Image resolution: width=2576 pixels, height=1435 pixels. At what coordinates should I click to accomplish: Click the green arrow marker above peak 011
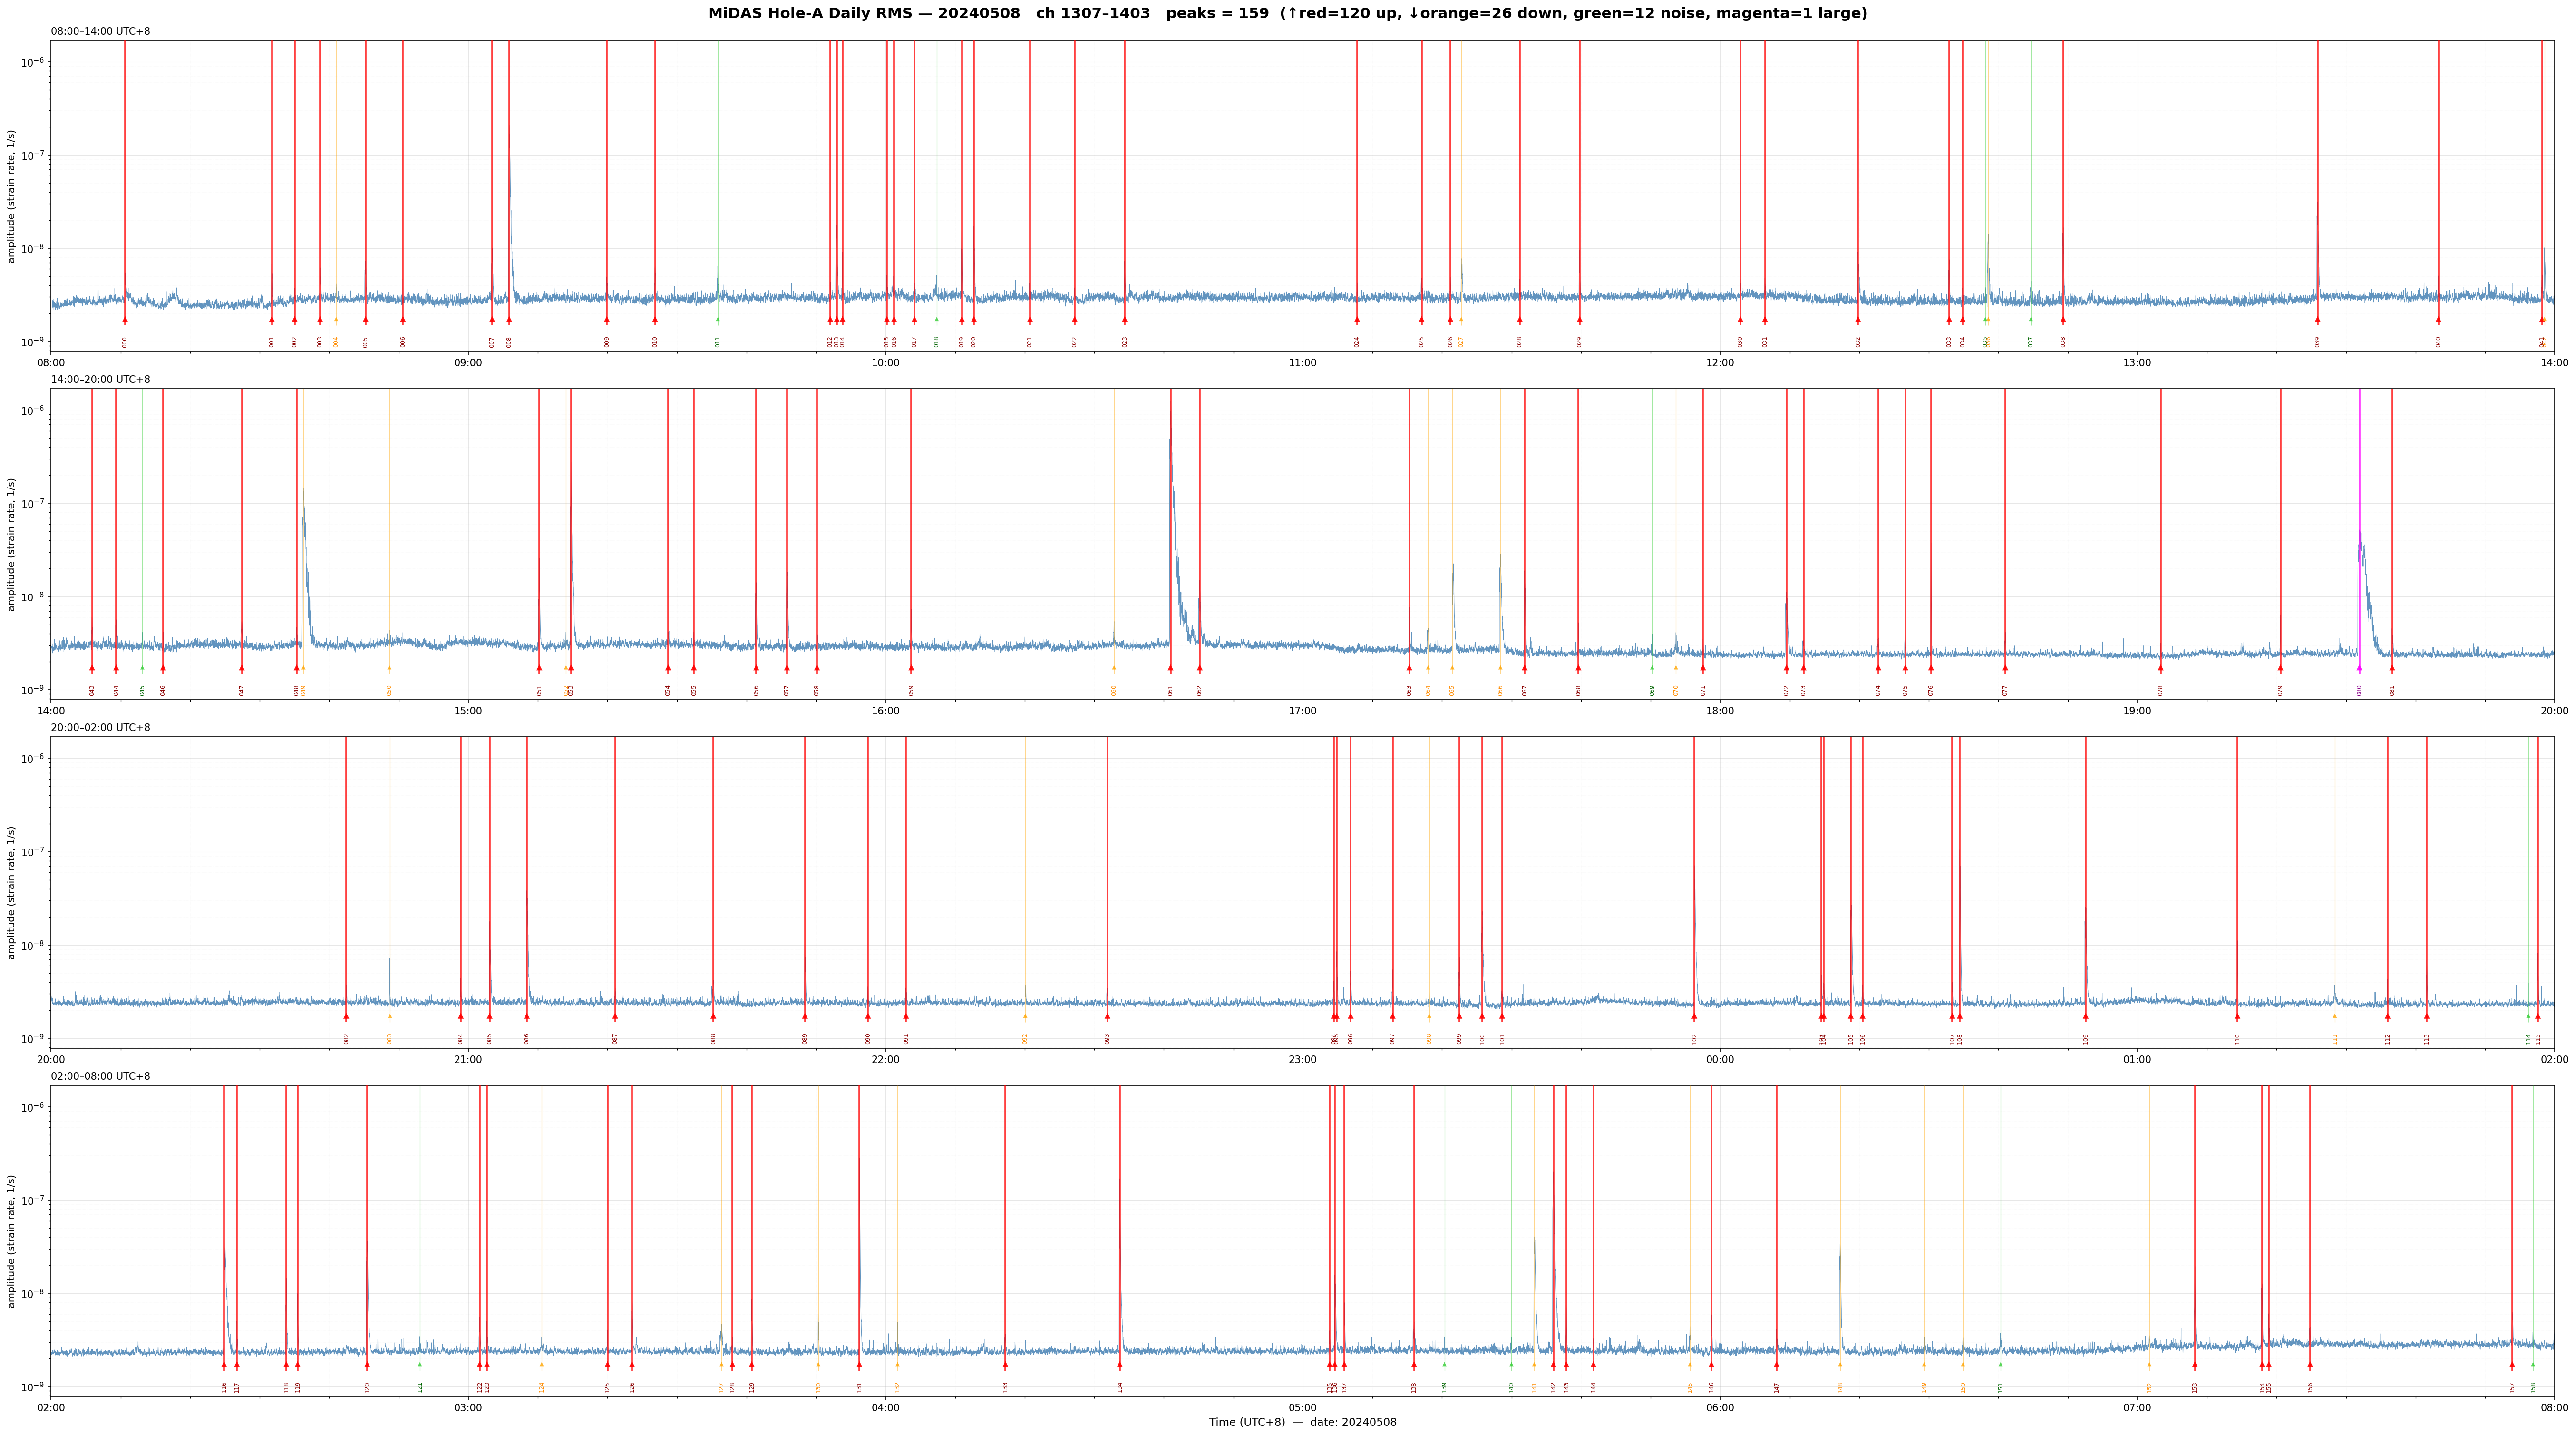pos(718,320)
